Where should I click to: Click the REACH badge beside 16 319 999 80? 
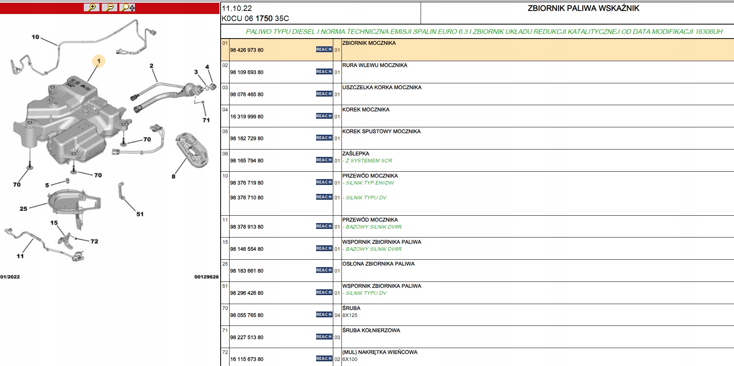pos(324,116)
